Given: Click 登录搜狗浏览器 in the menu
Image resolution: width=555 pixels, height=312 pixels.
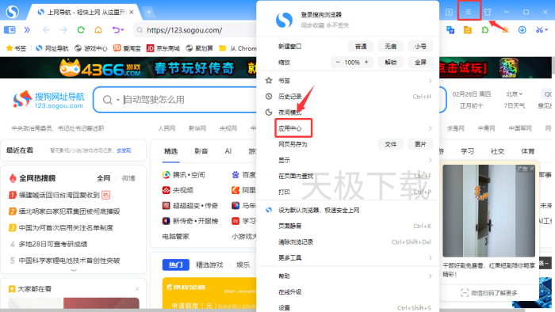Looking at the screenshot, I should 321,15.
